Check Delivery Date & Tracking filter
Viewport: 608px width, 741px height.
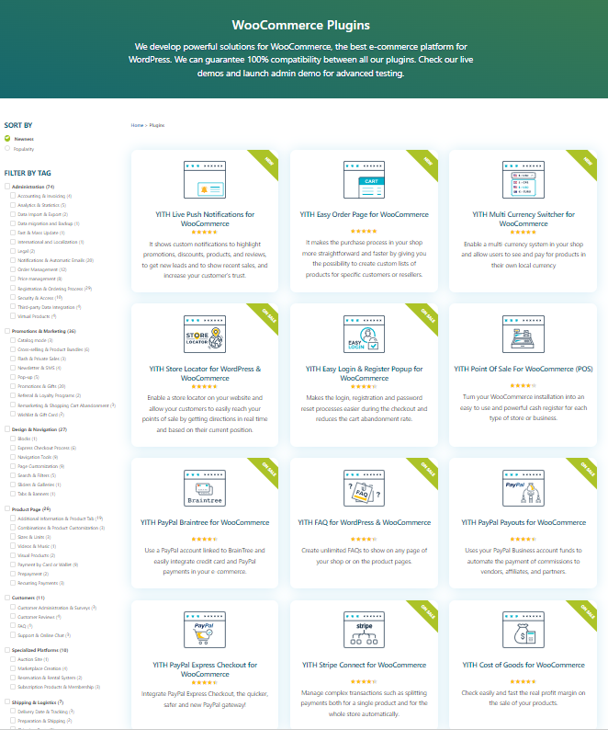click(13, 711)
